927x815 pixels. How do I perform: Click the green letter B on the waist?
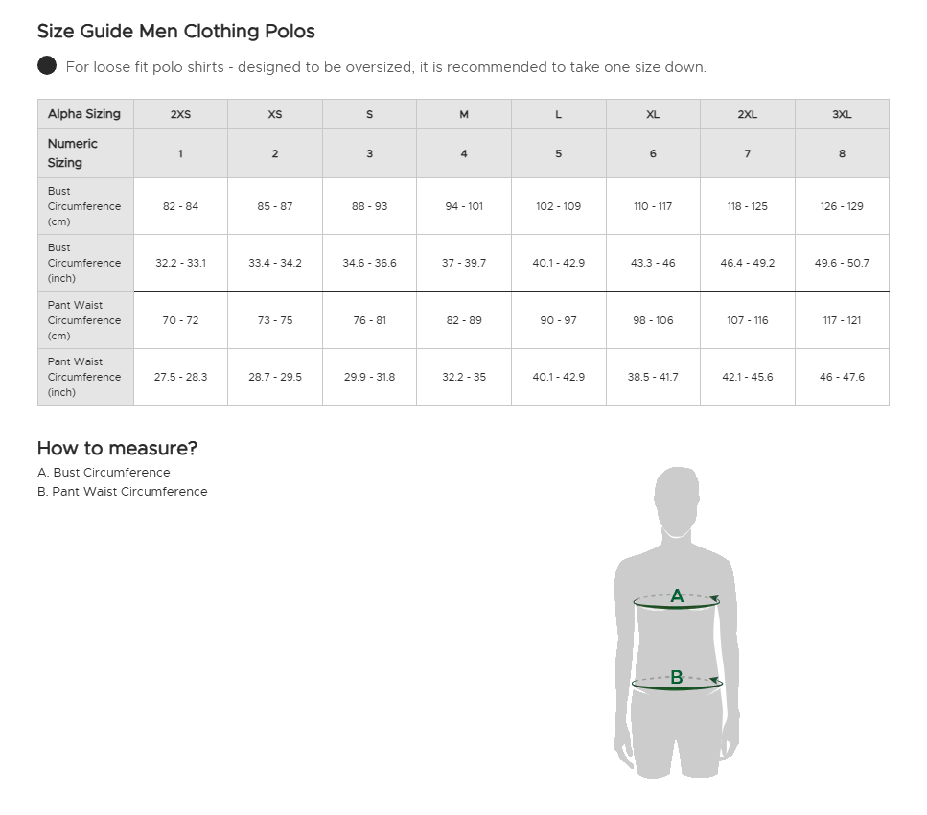tap(677, 677)
